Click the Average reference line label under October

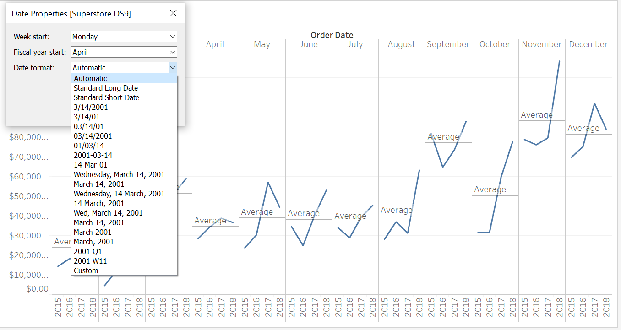[490, 189]
